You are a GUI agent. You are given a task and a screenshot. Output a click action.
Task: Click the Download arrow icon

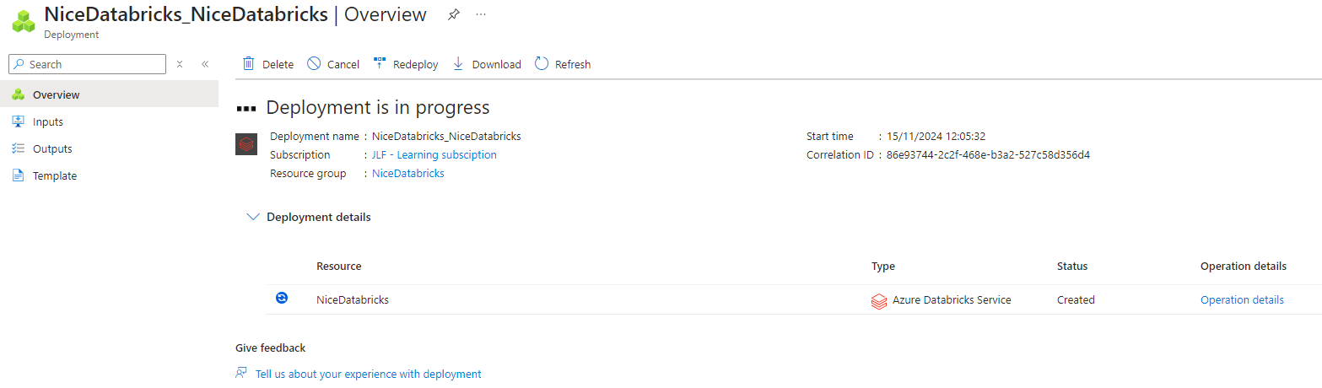(x=458, y=63)
